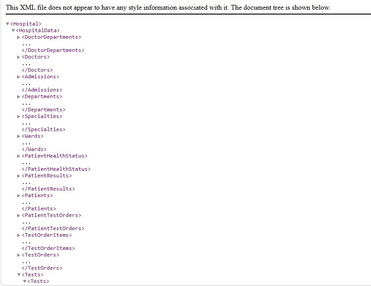Click the </Wards> closing tag
Screen dimensions: 371x286
pyautogui.click(x=34, y=149)
